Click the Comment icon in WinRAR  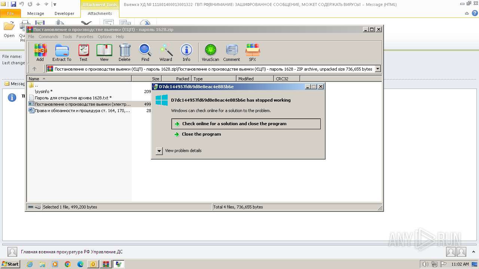(232, 52)
